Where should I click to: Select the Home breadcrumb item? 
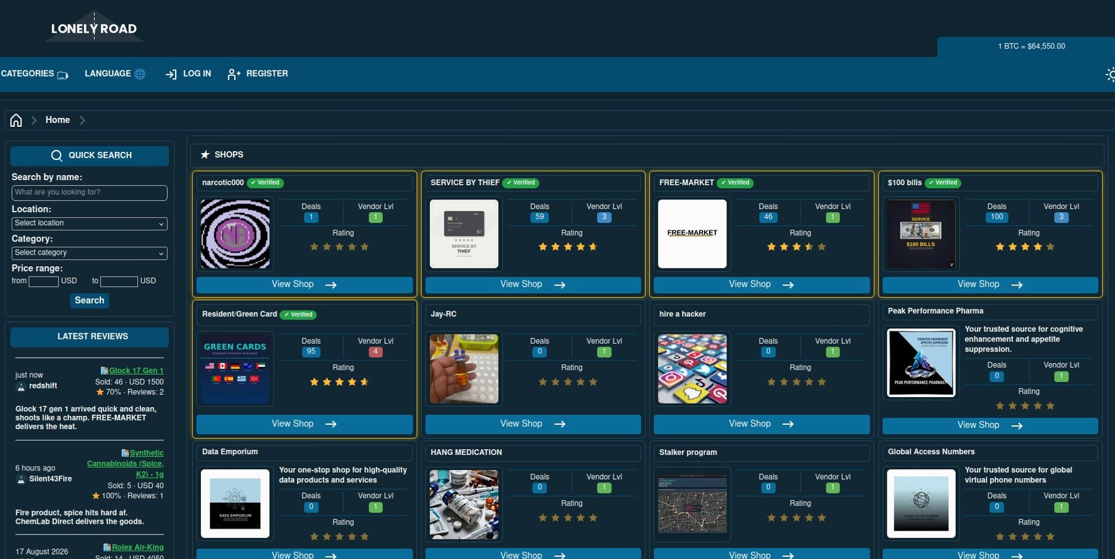coord(58,120)
